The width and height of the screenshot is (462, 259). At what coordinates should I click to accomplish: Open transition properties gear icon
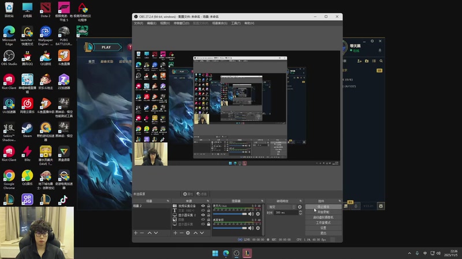300,207
